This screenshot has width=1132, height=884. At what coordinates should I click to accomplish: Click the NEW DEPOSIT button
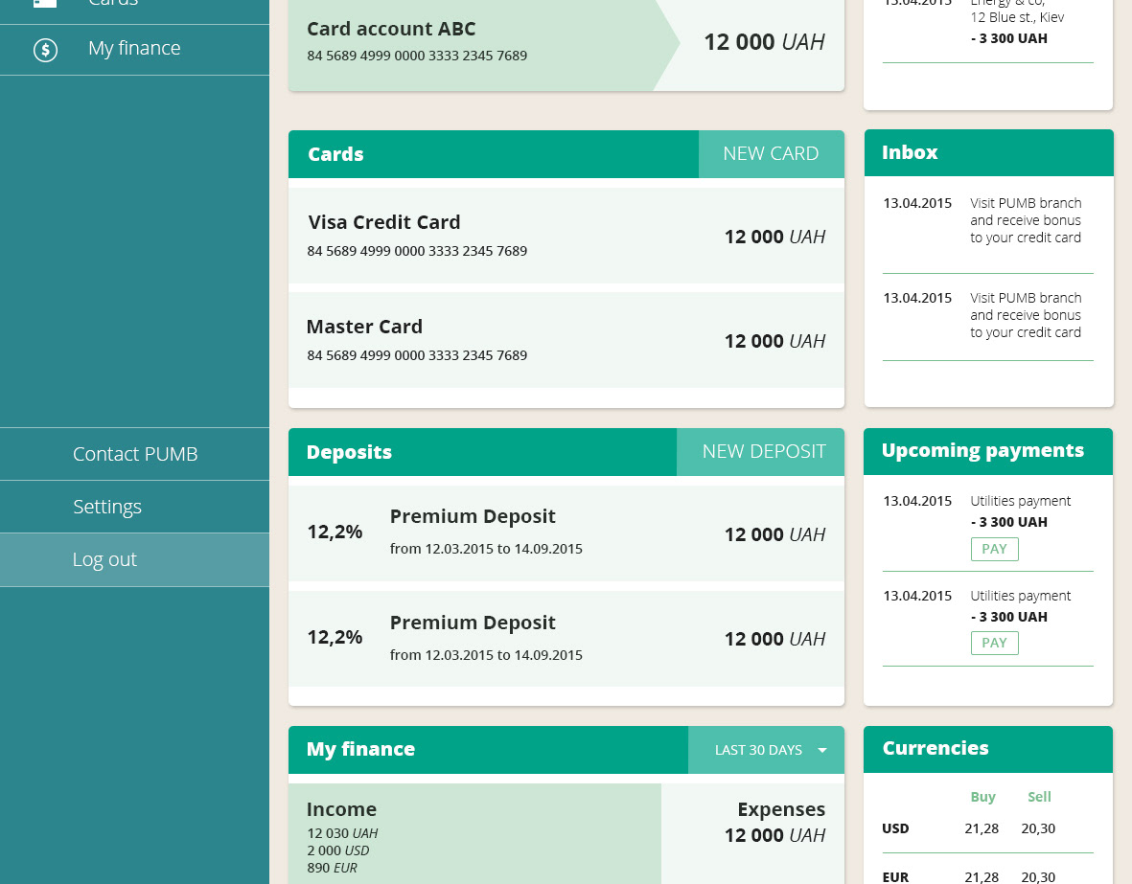point(763,452)
